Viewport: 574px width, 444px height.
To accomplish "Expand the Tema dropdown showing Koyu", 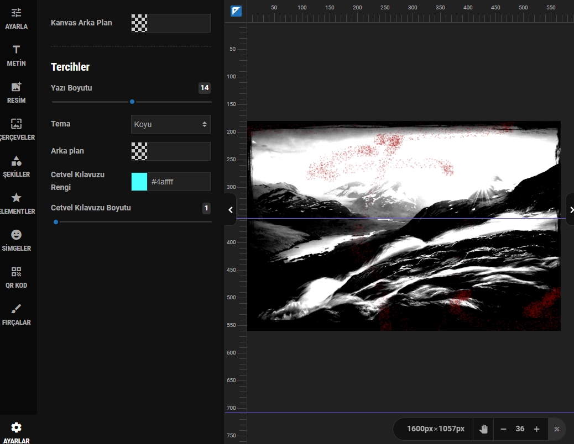I will [x=170, y=124].
